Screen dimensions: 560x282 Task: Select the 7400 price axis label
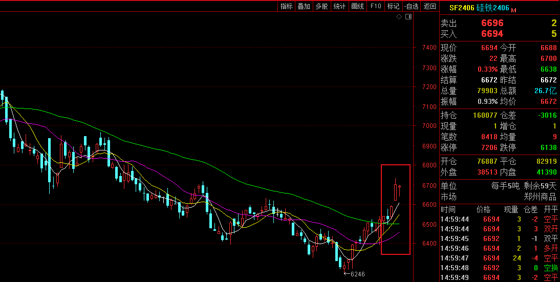pos(429,48)
